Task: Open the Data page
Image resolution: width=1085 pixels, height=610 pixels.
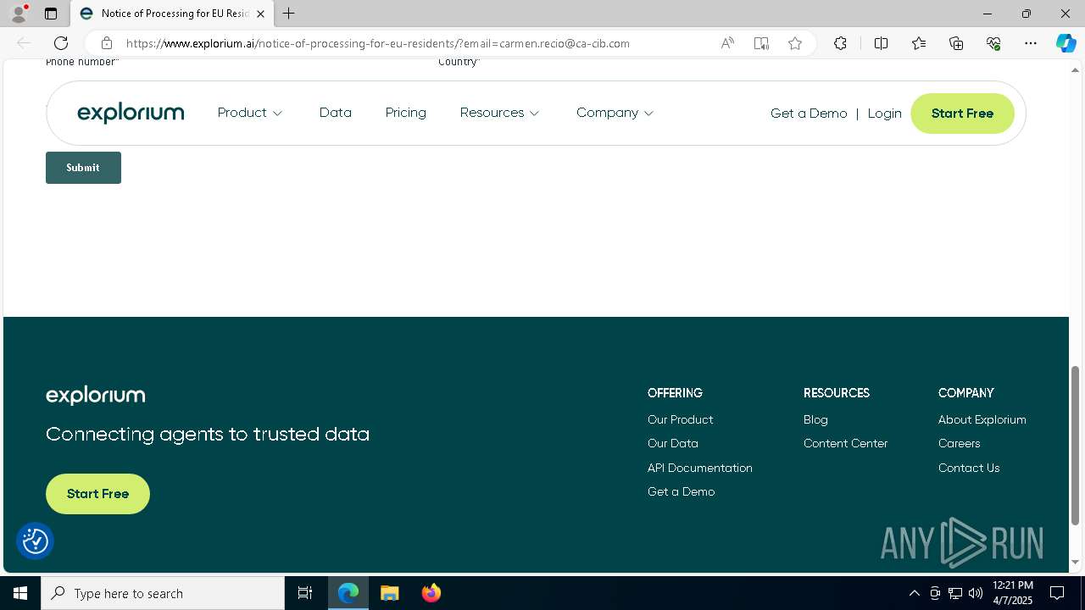Action: coord(336,113)
